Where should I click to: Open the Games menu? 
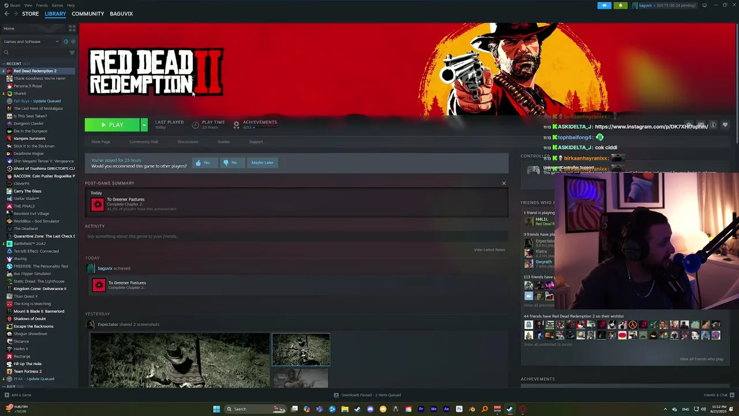coord(57,5)
